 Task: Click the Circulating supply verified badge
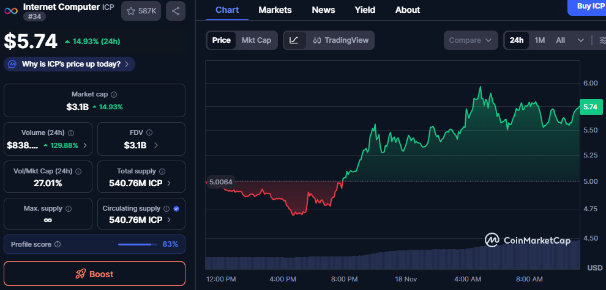coord(176,209)
